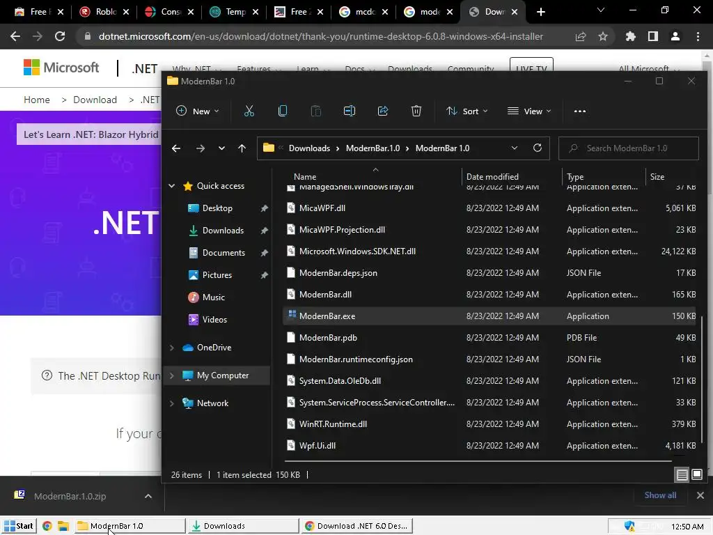Open Chrome extensions puzzle icon
Viewport: 713px width, 535px height.
pyautogui.click(x=631, y=36)
